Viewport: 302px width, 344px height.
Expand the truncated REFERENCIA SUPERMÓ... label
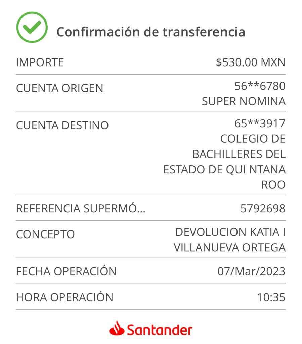(x=81, y=208)
